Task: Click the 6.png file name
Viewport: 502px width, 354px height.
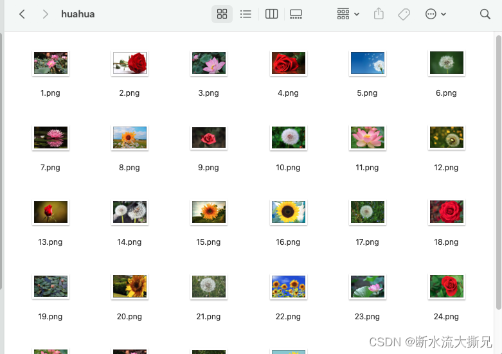Action: pyautogui.click(x=446, y=93)
